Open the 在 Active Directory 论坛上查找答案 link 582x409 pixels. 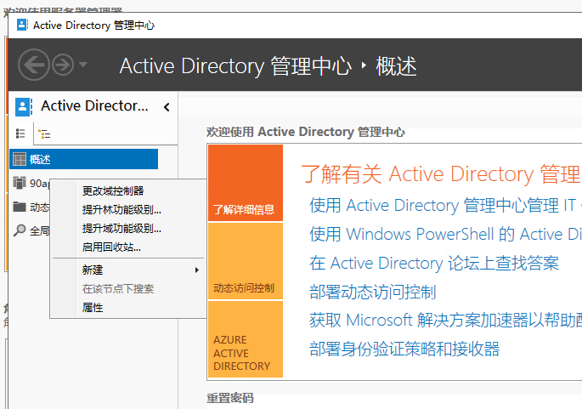tap(434, 263)
